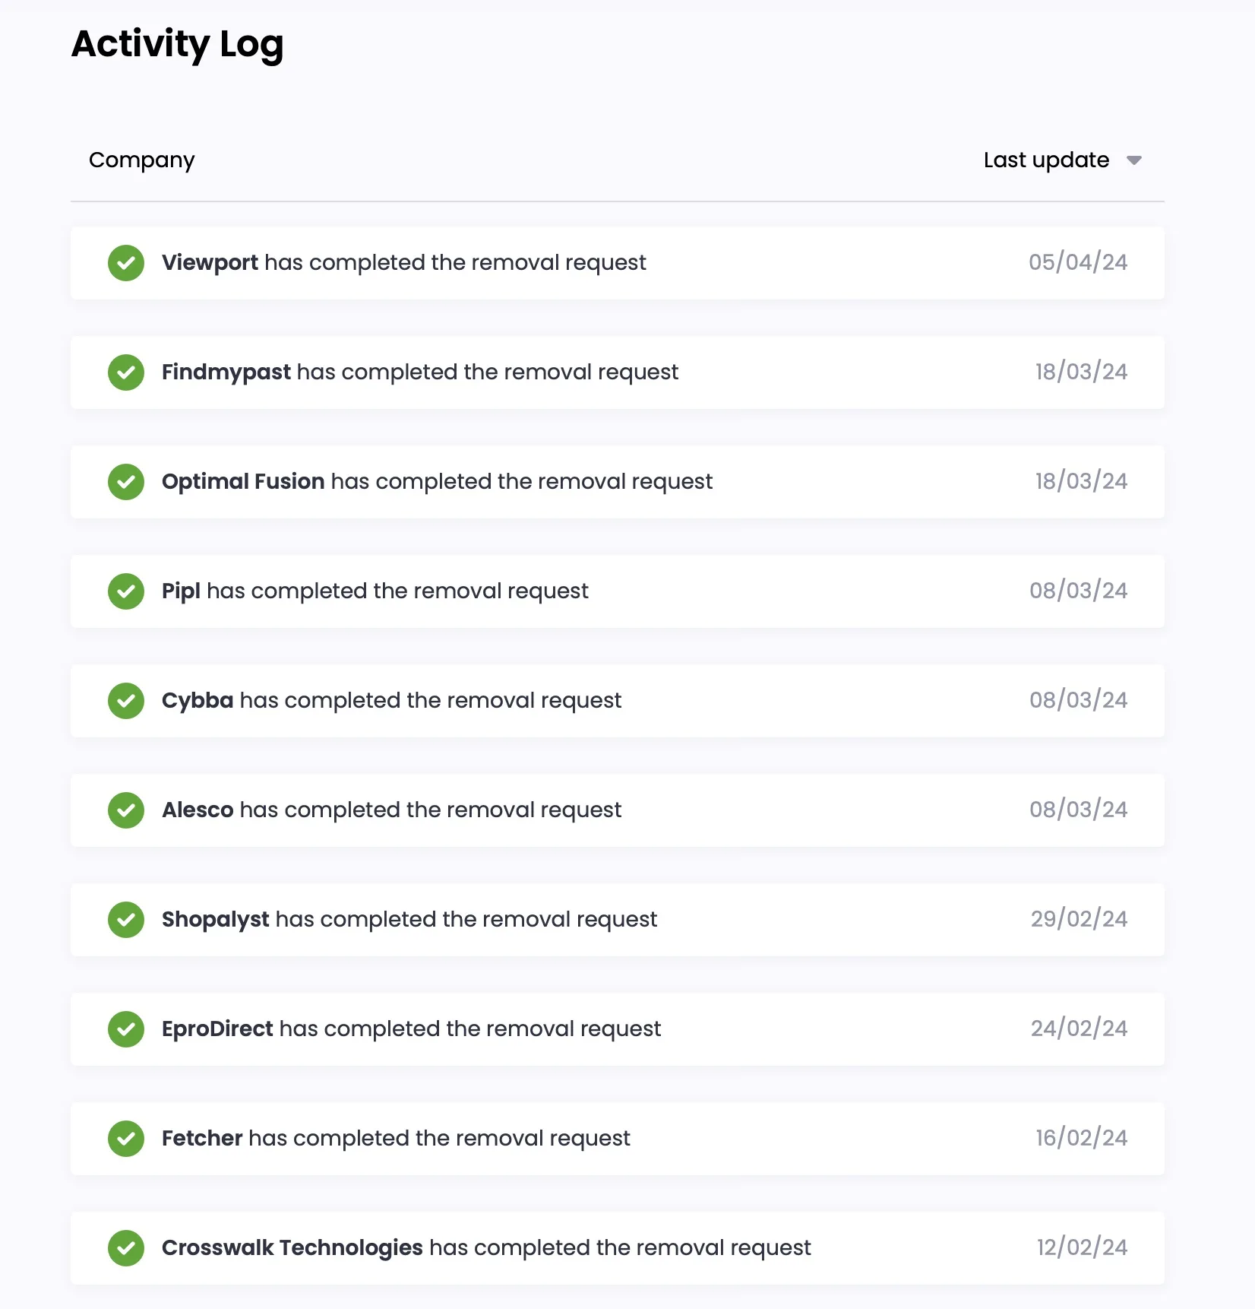Click the green checkmark icon beside Viewport
The height and width of the screenshot is (1309, 1255).
pos(126,263)
